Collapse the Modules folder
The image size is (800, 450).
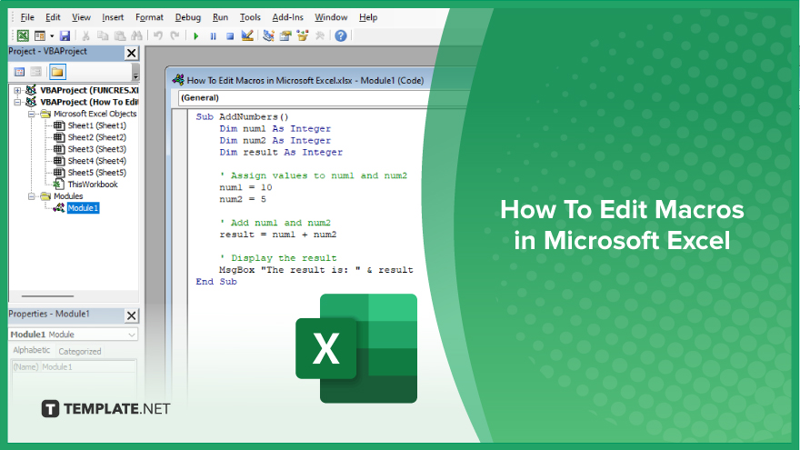pyautogui.click(x=32, y=196)
